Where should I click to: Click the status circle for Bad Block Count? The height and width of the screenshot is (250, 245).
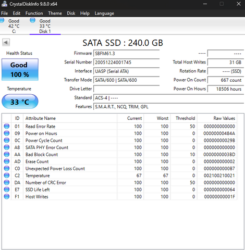pyautogui.click(x=7, y=154)
